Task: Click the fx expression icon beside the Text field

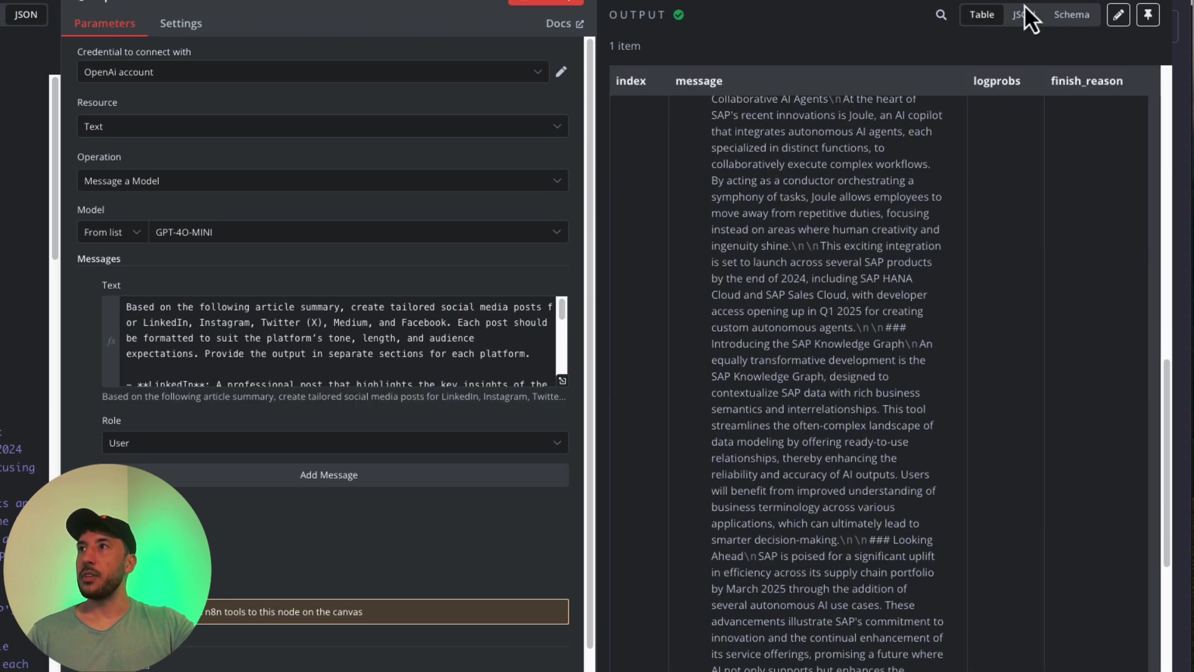Action: (111, 341)
